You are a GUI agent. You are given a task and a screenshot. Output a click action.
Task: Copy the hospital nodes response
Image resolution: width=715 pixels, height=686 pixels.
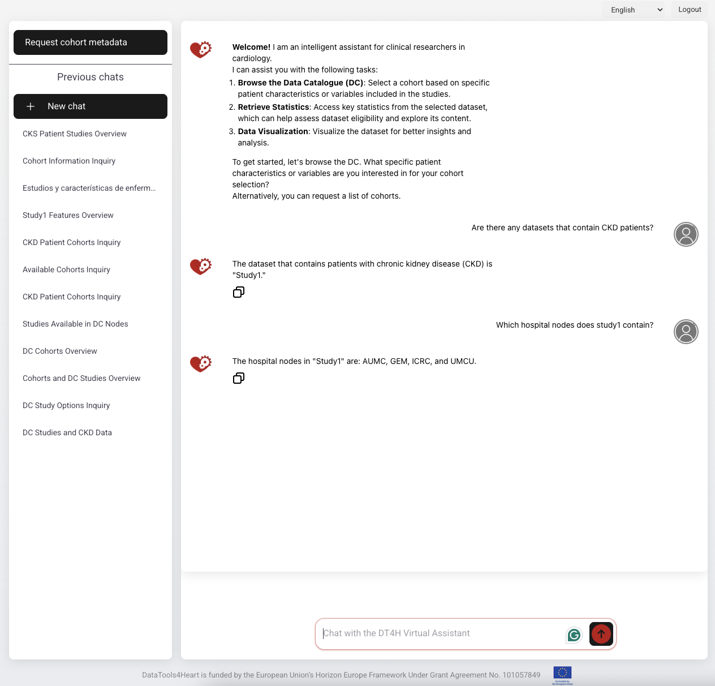click(238, 378)
